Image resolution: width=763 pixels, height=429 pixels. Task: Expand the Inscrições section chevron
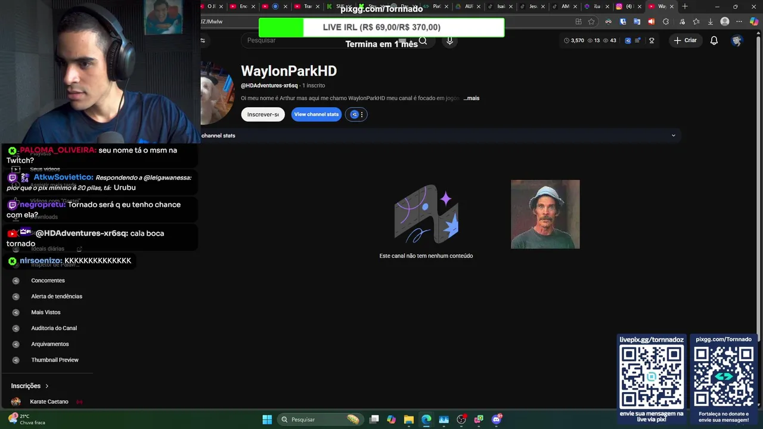(x=47, y=386)
